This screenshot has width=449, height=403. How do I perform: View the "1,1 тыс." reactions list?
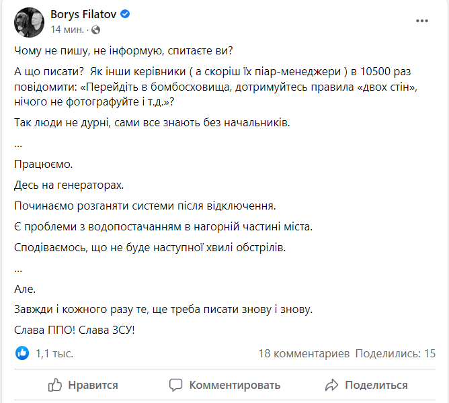54,353
